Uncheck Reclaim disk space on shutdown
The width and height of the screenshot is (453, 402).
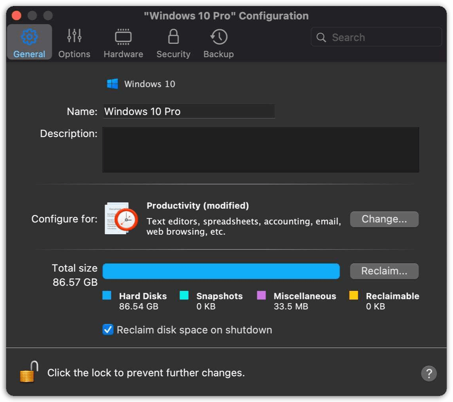coord(108,330)
